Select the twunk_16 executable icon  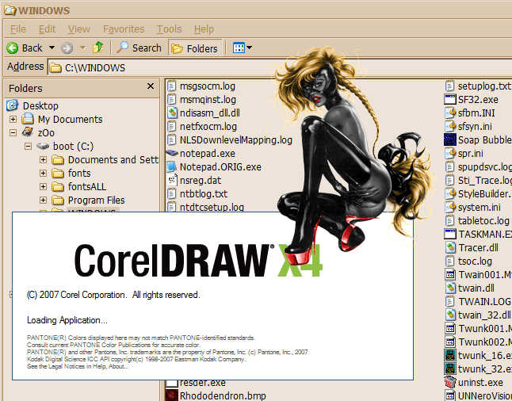[x=450, y=355]
